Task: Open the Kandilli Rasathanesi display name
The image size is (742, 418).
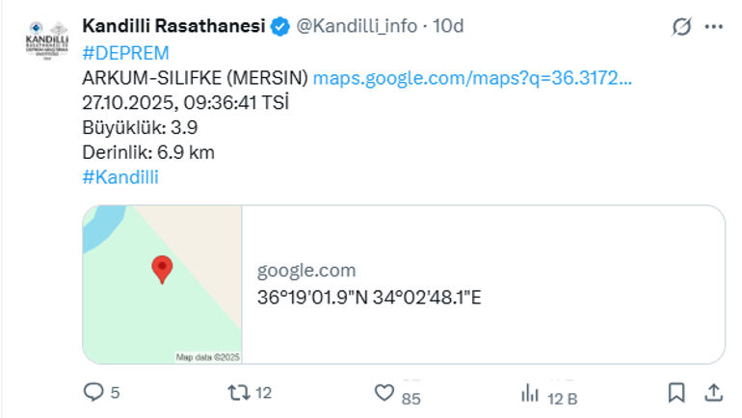Action: click(x=173, y=27)
